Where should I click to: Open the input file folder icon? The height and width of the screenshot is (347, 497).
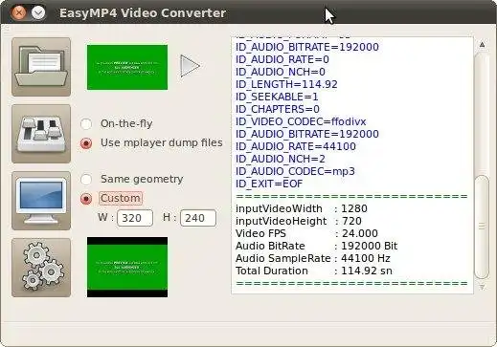[41, 67]
